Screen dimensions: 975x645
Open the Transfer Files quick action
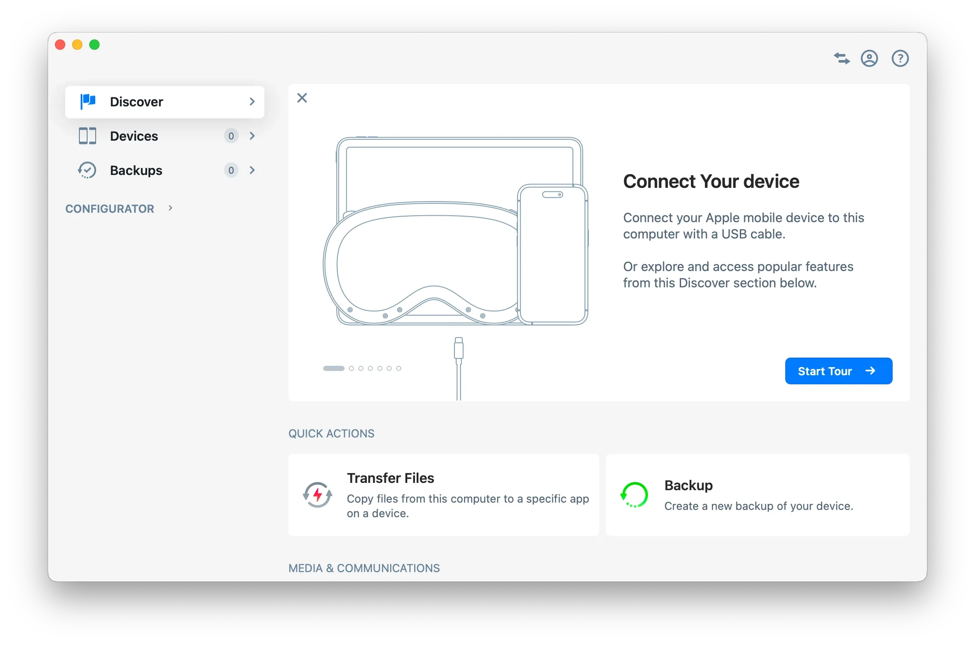tap(444, 494)
